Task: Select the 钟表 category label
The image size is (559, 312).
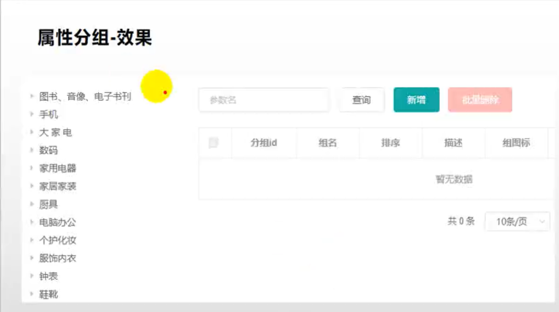Action: 48,276
